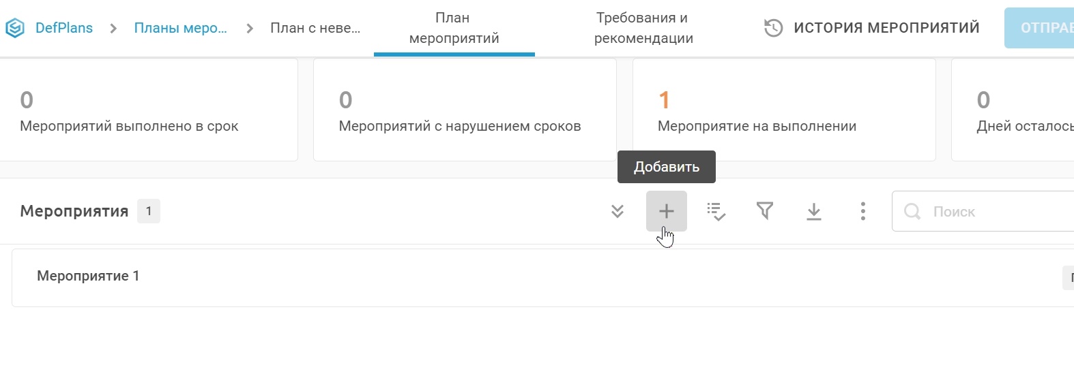Click the DefPlans logo icon
Image resolution: width=1074 pixels, height=380 pixels.
click(14, 28)
